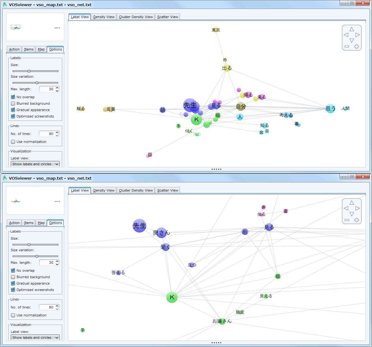
Task: Pan left arrow in bottom window
Action: click(346, 208)
